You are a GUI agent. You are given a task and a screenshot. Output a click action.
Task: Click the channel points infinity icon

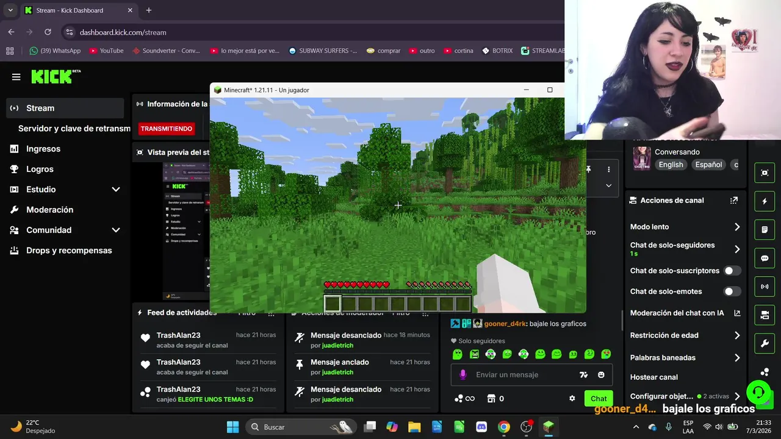[x=465, y=399]
